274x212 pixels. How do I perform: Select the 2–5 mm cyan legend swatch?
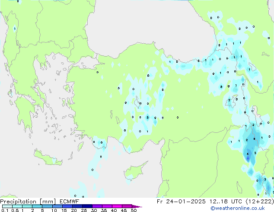(x=37, y=206)
